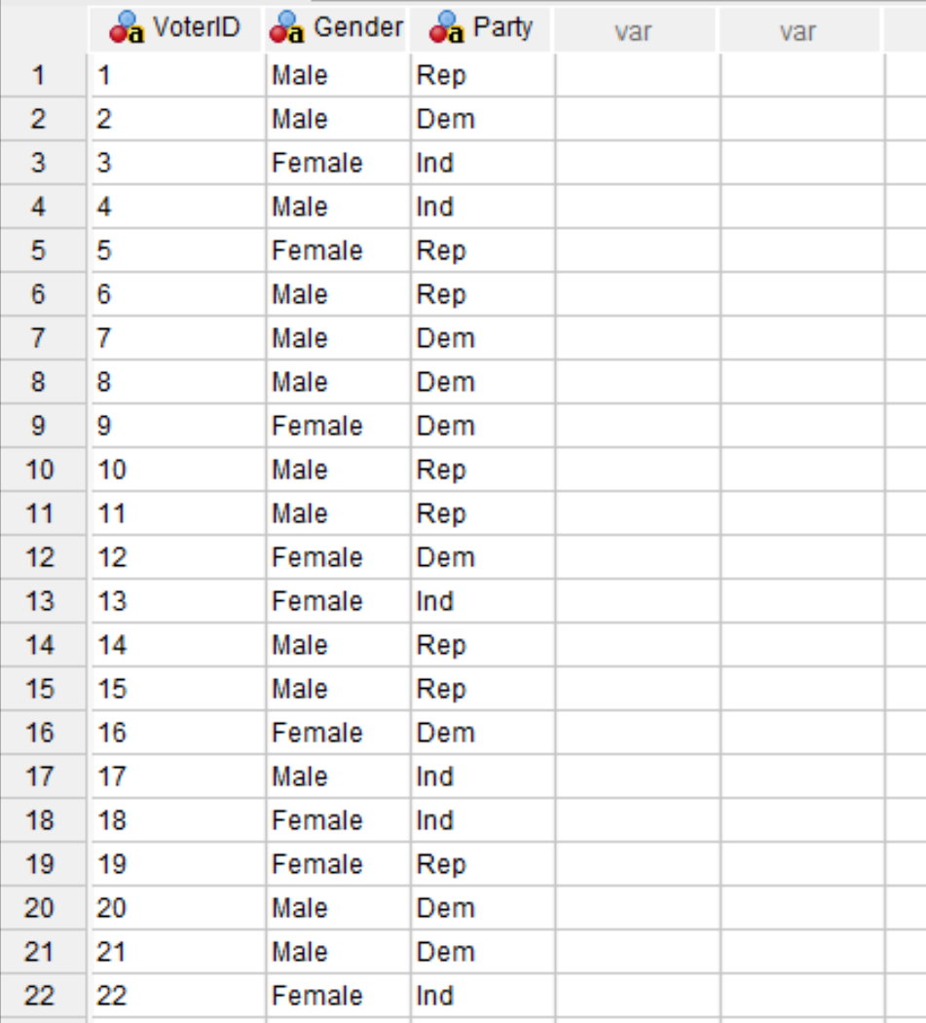Click the top-left corner cell to select all
This screenshot has height=1023, width=926.
pyautogui.click(x=44, y=27)
